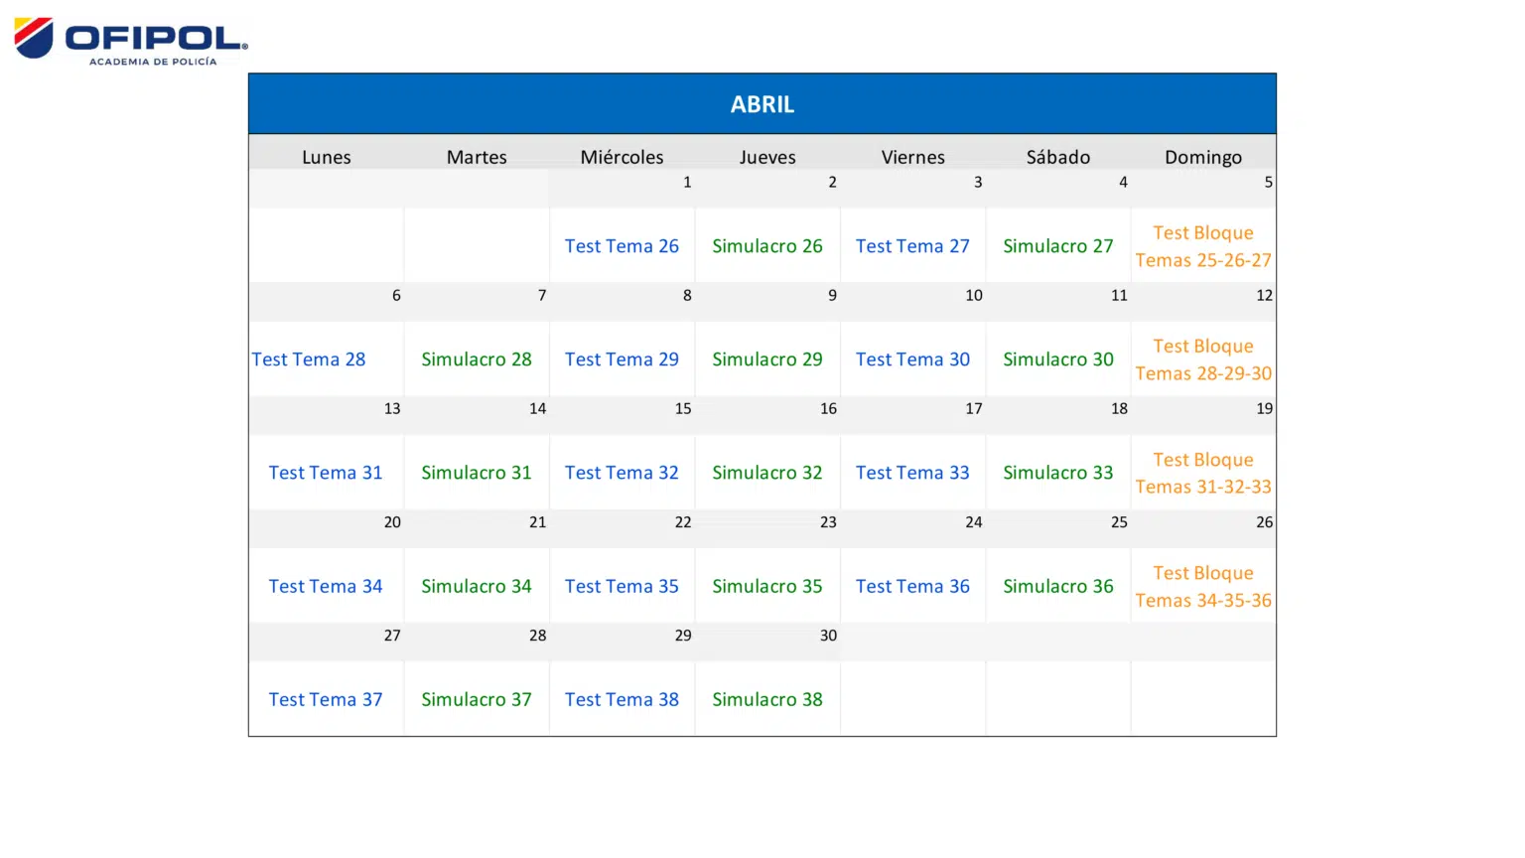Click Simulacro 33 on Saturday
This screenshot has width=1525, height=858.
[x=1057, y=473]
